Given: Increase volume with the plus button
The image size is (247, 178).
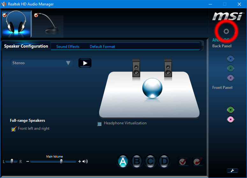Looking at the screenshot, I should pyautogui.click(x=80, y=161).
